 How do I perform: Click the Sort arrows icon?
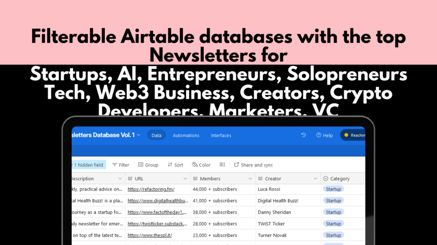170,164
